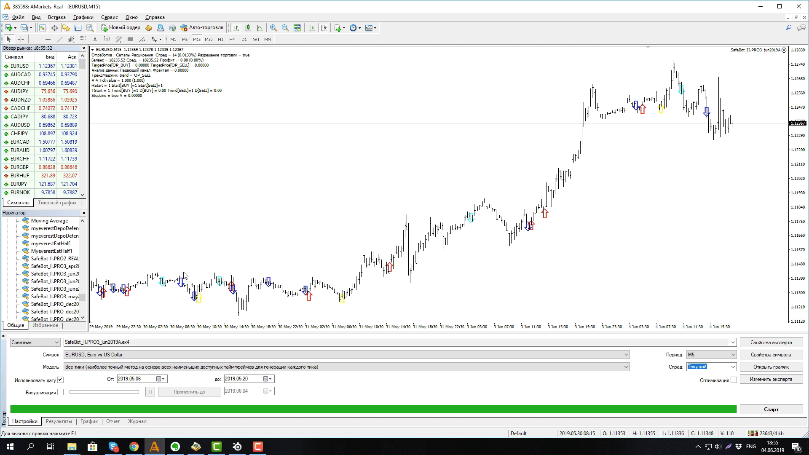Viewport: 809px width, 455px height.
Task: Select the Fibonacci retracement tool
Action: [x=83, y=39]
